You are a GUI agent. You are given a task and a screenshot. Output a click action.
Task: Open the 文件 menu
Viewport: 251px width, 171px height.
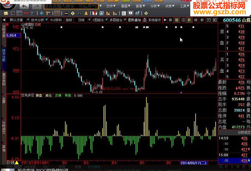pyautogui.click(x=111, y=6)
